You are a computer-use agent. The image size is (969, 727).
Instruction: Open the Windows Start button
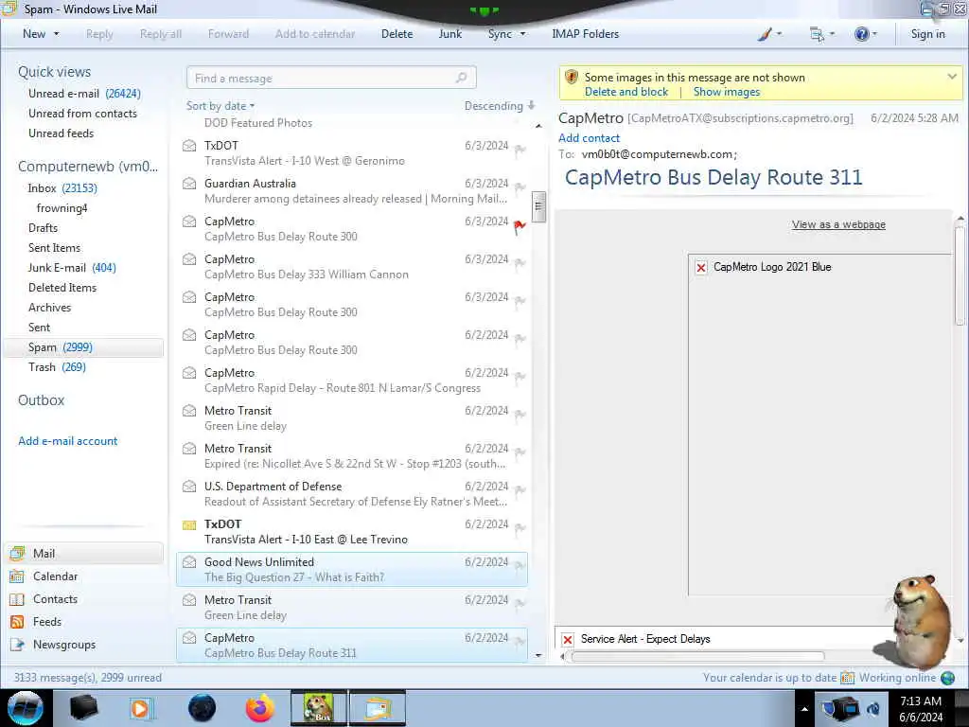25,708
